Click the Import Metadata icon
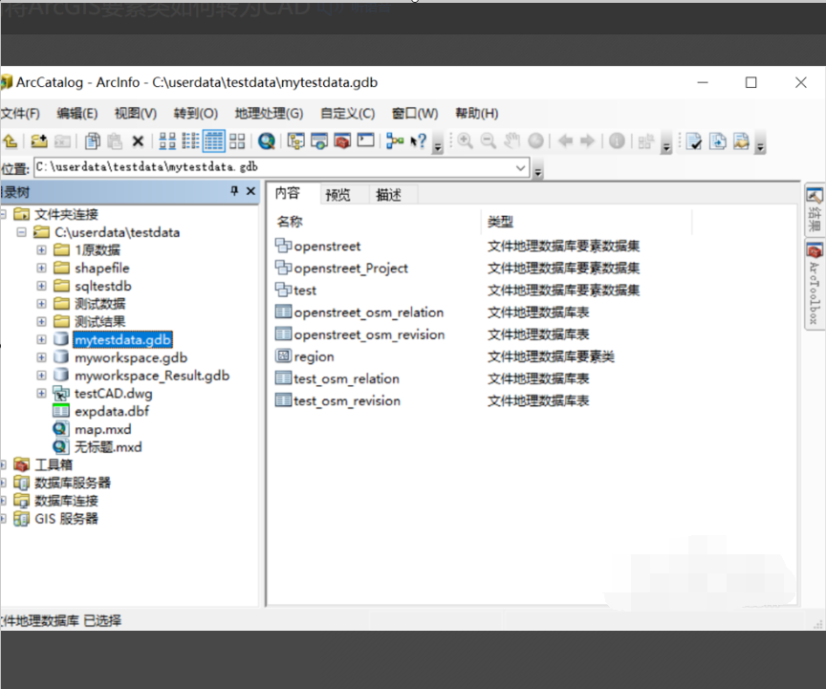The image size is (826, 689). 741,141
